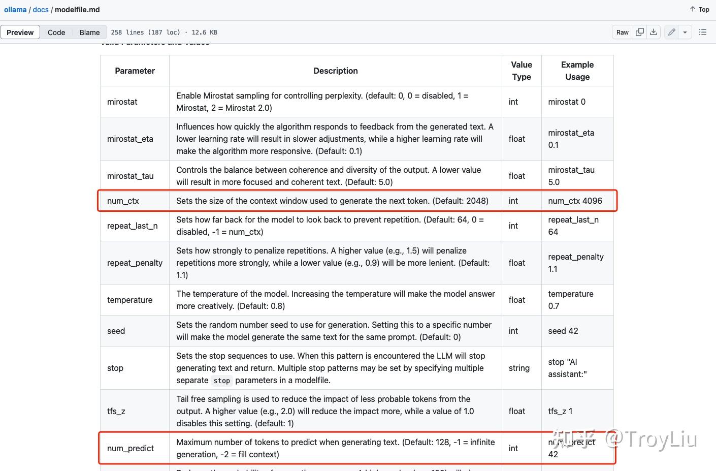Switch to the Preview tab
716x471 pixels.
20,32
